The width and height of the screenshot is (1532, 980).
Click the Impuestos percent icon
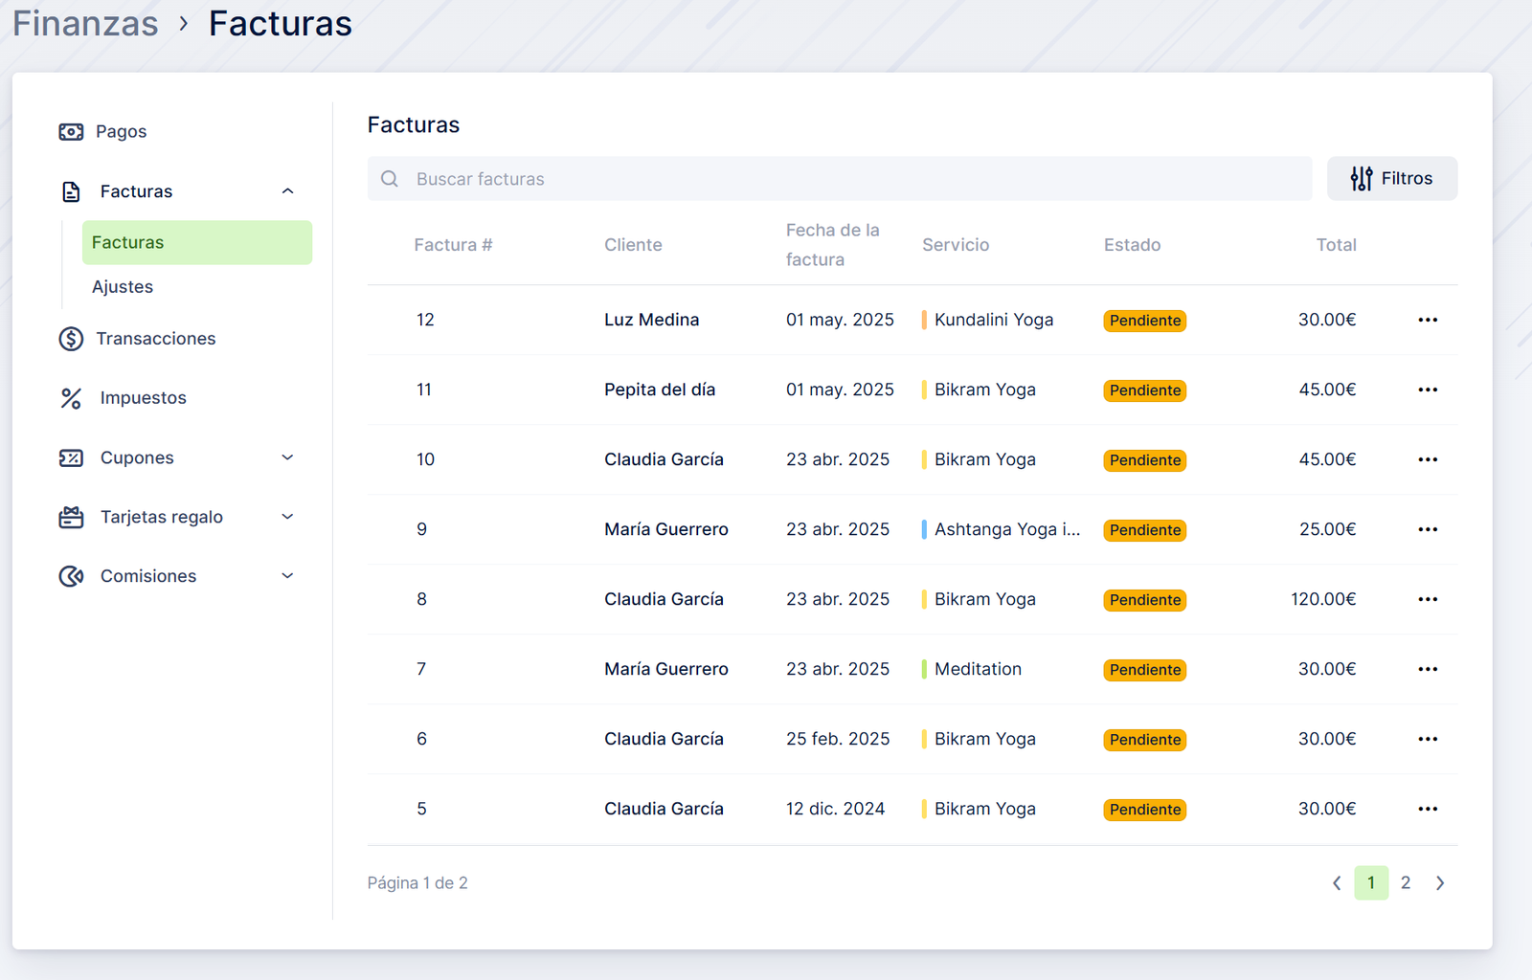point(71,398)
